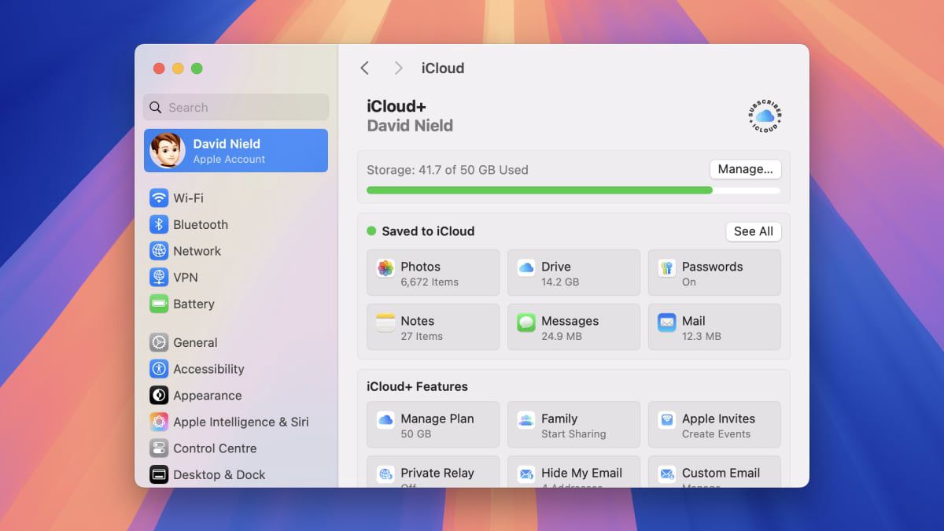Click the iCloud subscriber badge

pos(765,116)
